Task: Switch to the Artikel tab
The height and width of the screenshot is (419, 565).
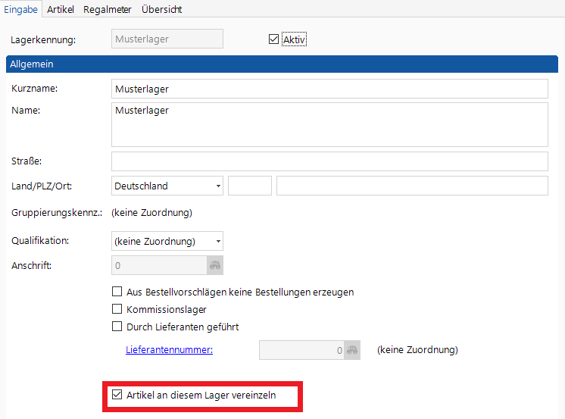Action: (x=61, y=10)
